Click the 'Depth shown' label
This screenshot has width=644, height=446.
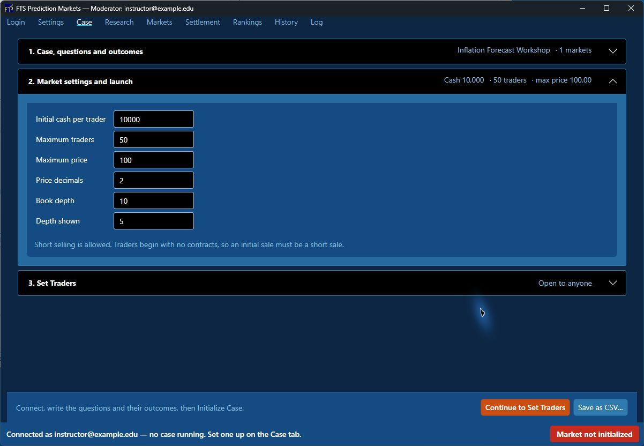[58, 221]
